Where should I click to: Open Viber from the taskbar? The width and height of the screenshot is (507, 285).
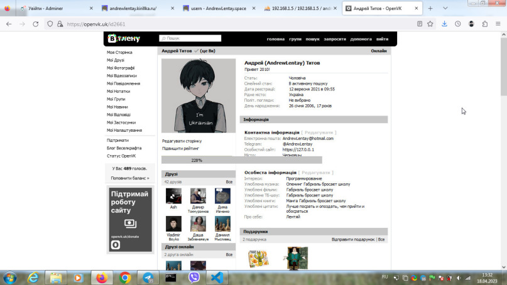click(x=194, y=278)
